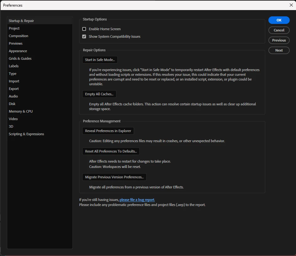The image size is (296, 256).
Task: Click the Preferences title bar text
Action: click(x=13, y=5)
